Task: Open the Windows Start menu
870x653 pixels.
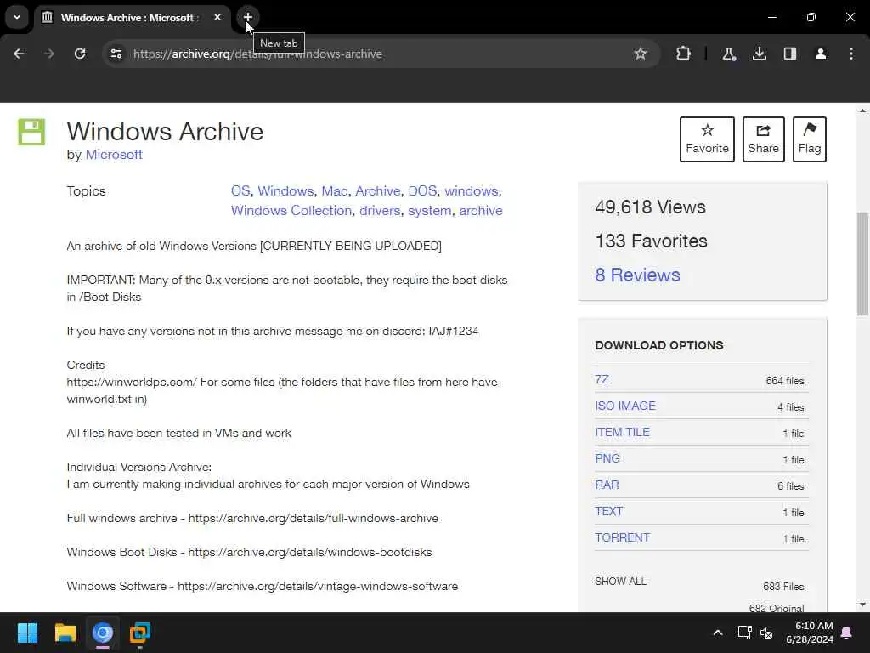Action: [27, 633]
